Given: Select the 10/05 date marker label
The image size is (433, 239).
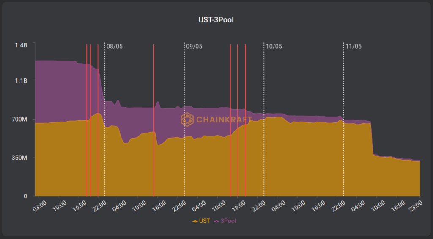Looking at the screenshot, I should pos(274,47).
